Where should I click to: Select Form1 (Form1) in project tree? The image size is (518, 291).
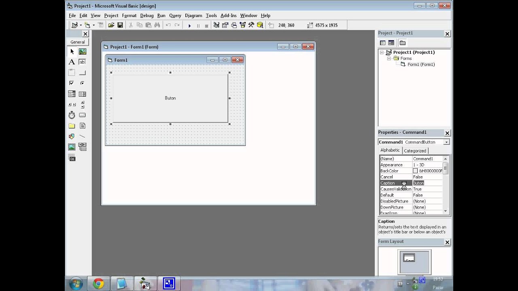tap(421, 64)
